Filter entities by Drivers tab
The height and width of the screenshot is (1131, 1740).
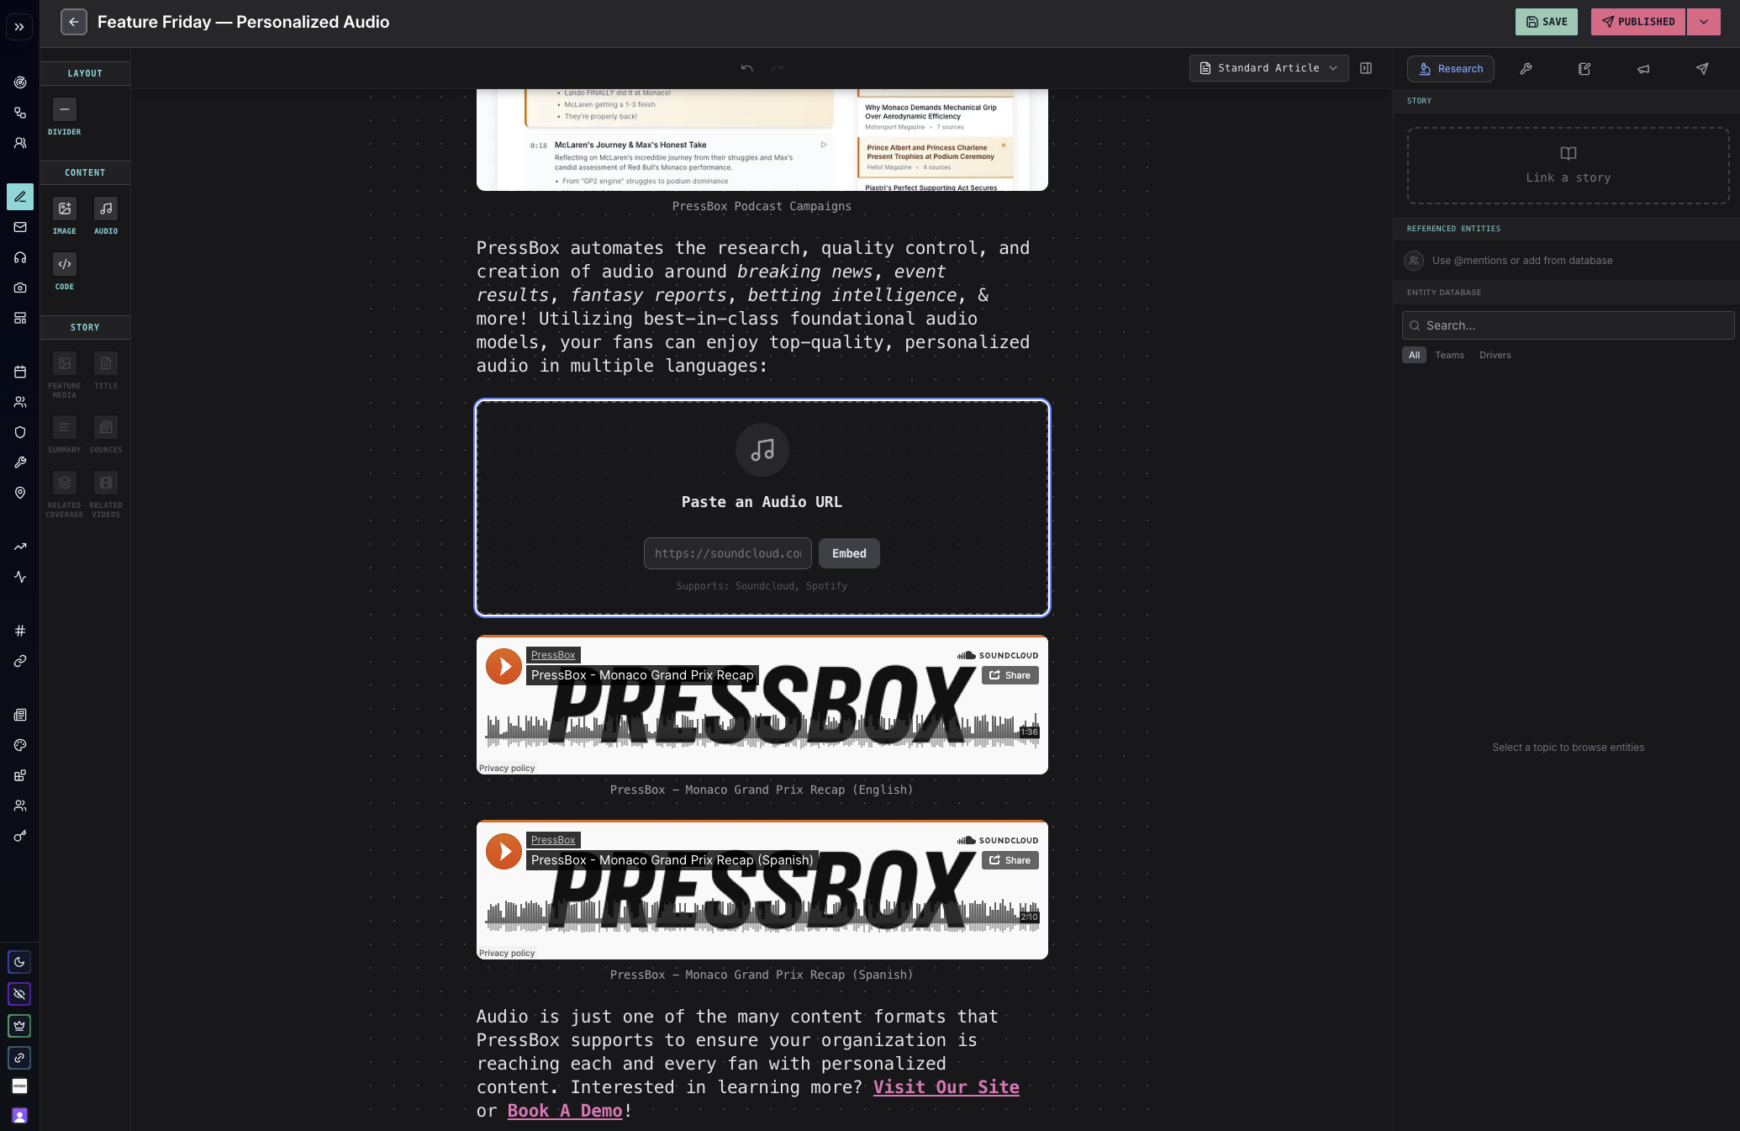tap(1495, 355)
